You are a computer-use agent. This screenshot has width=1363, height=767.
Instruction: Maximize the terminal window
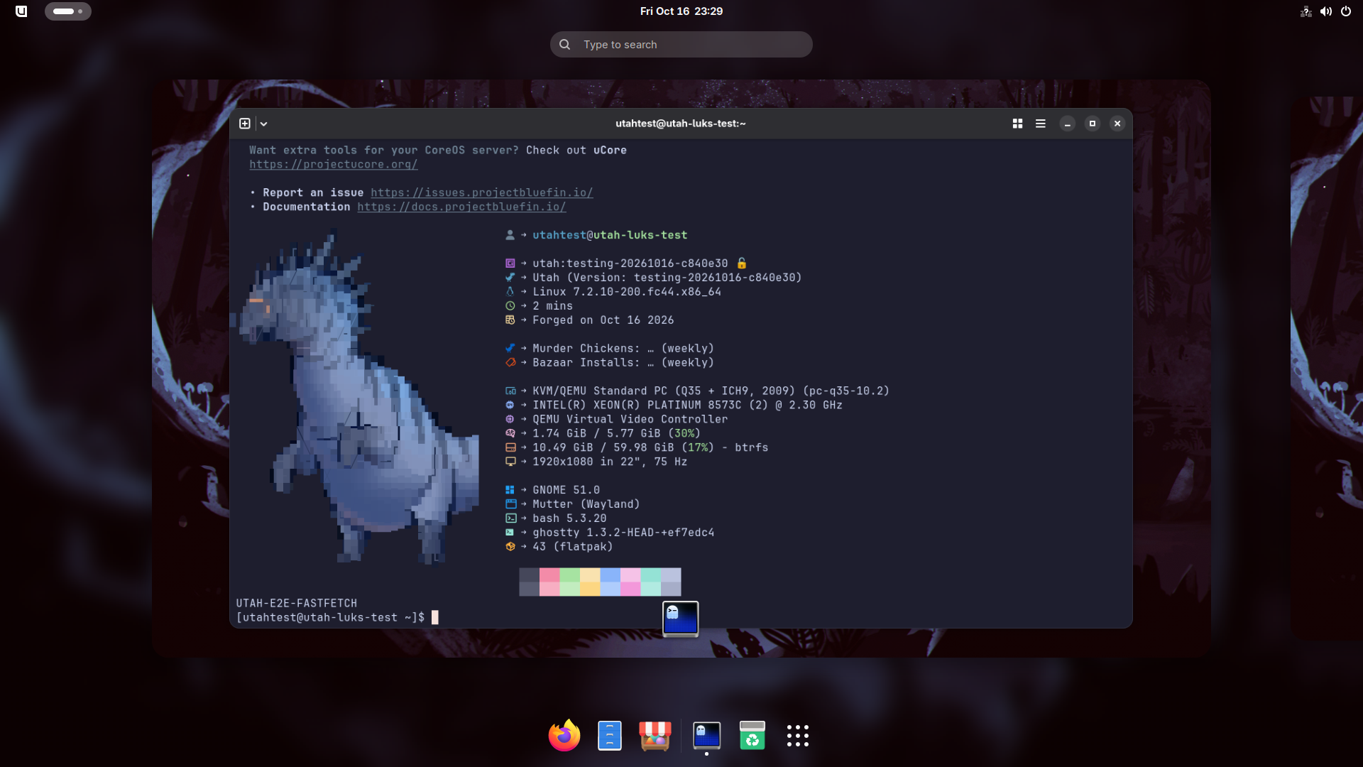coord(1093,124)
